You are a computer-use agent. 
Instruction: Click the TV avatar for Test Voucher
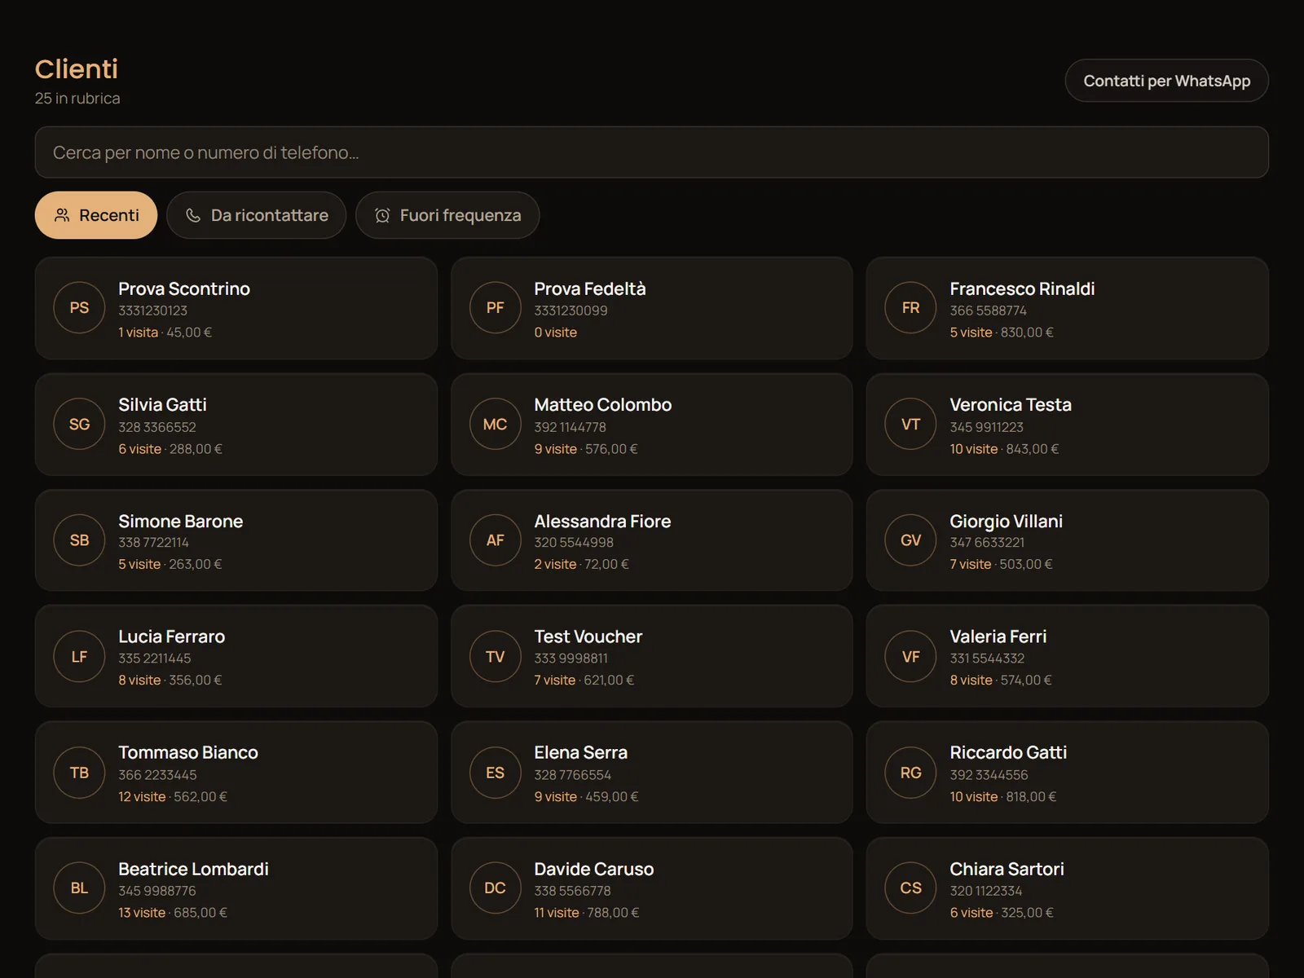pos(495,657)
